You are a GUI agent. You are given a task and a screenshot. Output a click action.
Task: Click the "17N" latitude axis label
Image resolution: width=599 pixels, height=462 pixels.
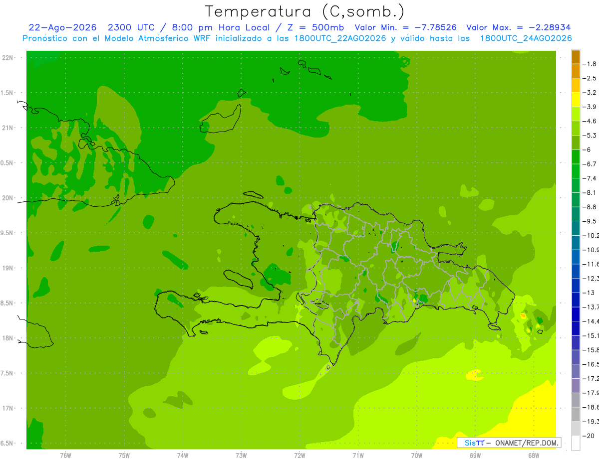(8, 408)
